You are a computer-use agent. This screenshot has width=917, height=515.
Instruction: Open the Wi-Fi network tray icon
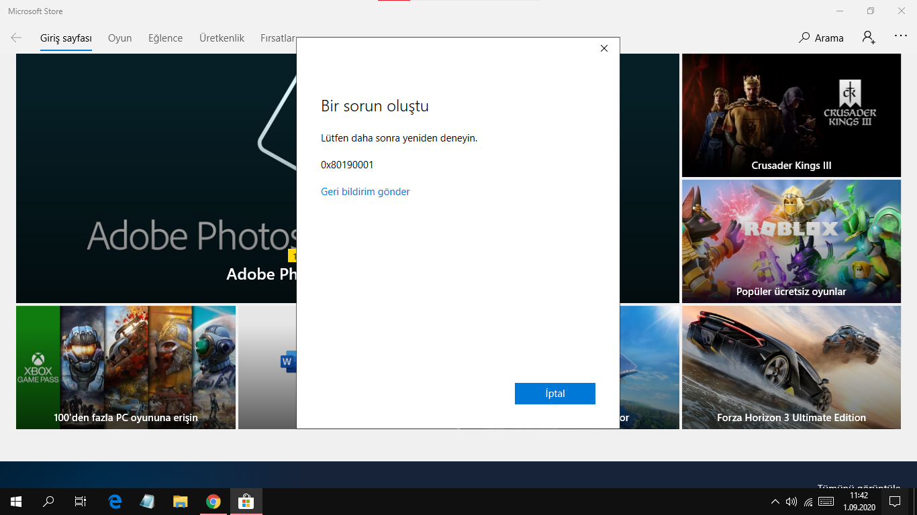(x=808, y=502)
